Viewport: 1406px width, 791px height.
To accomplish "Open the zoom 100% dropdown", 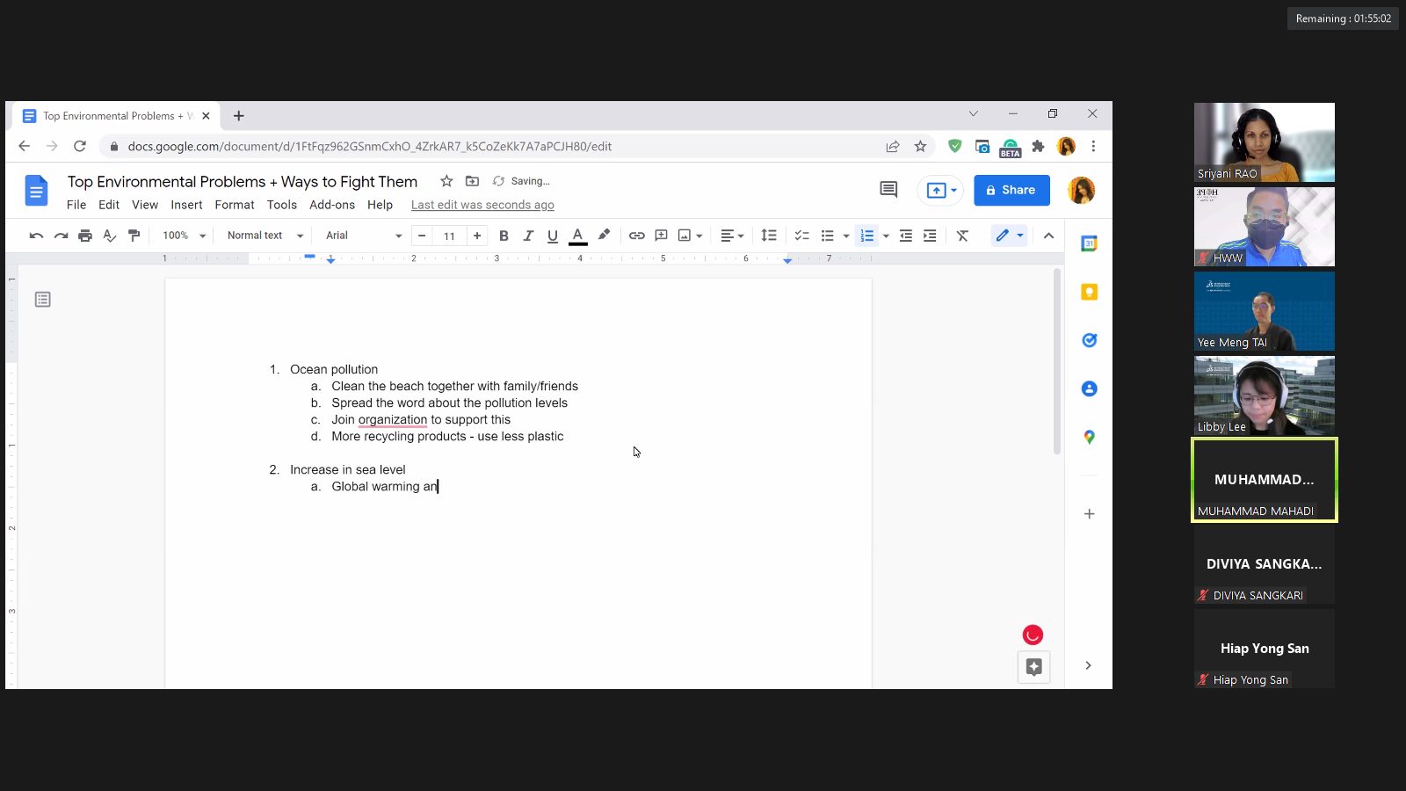I will (184, 236).
